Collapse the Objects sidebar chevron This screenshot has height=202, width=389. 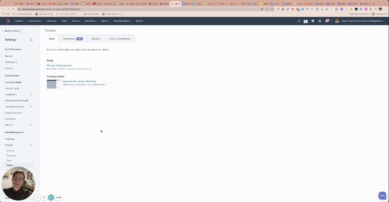tap(31, 145)
